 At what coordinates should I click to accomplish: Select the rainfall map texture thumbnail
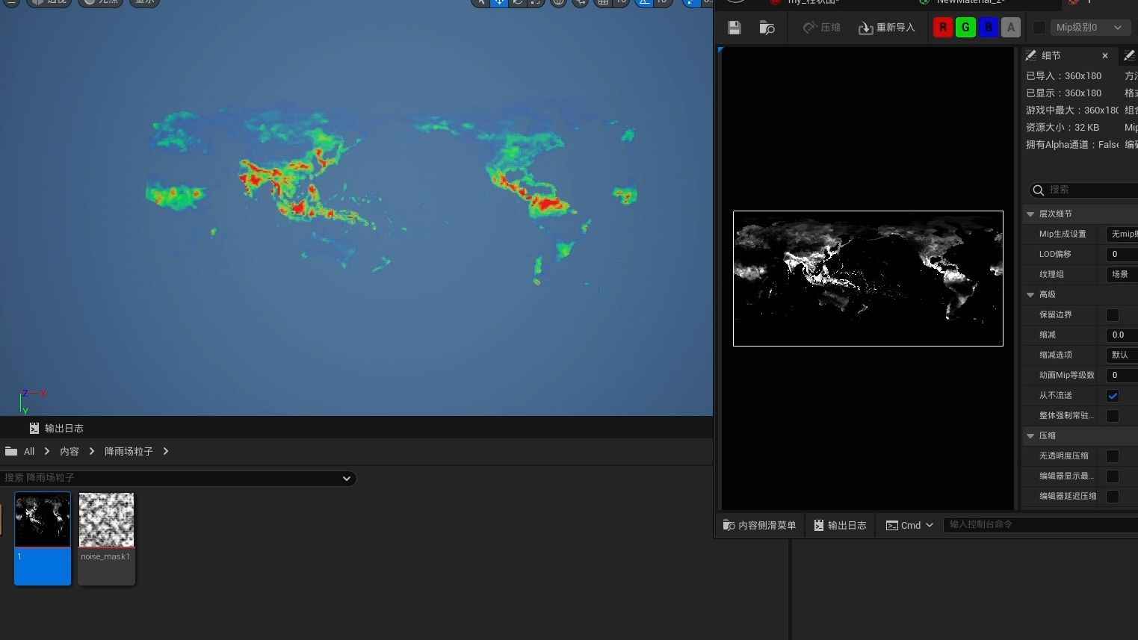(43, 538)
